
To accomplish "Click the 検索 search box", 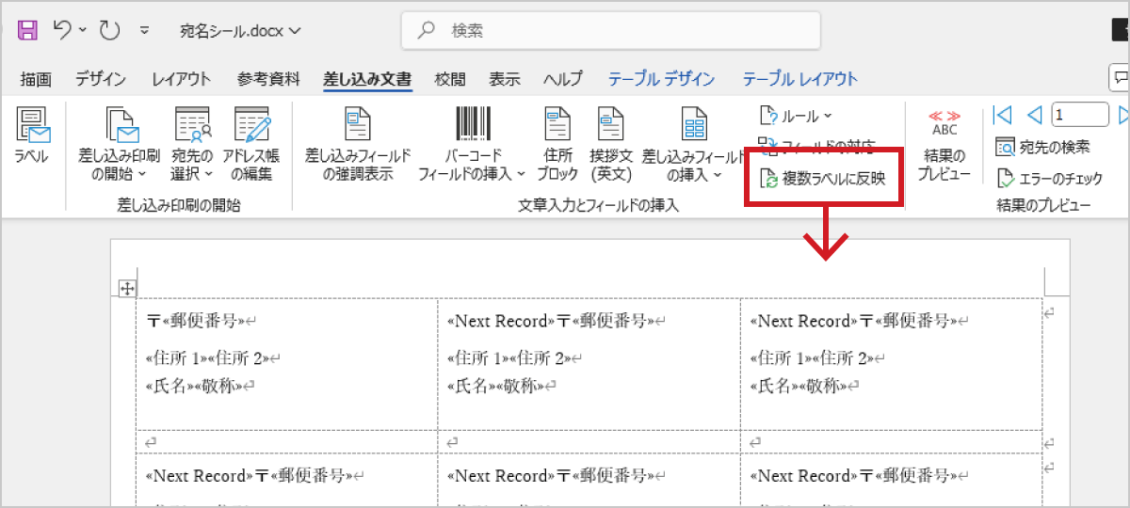I will [x=610, y=31].
